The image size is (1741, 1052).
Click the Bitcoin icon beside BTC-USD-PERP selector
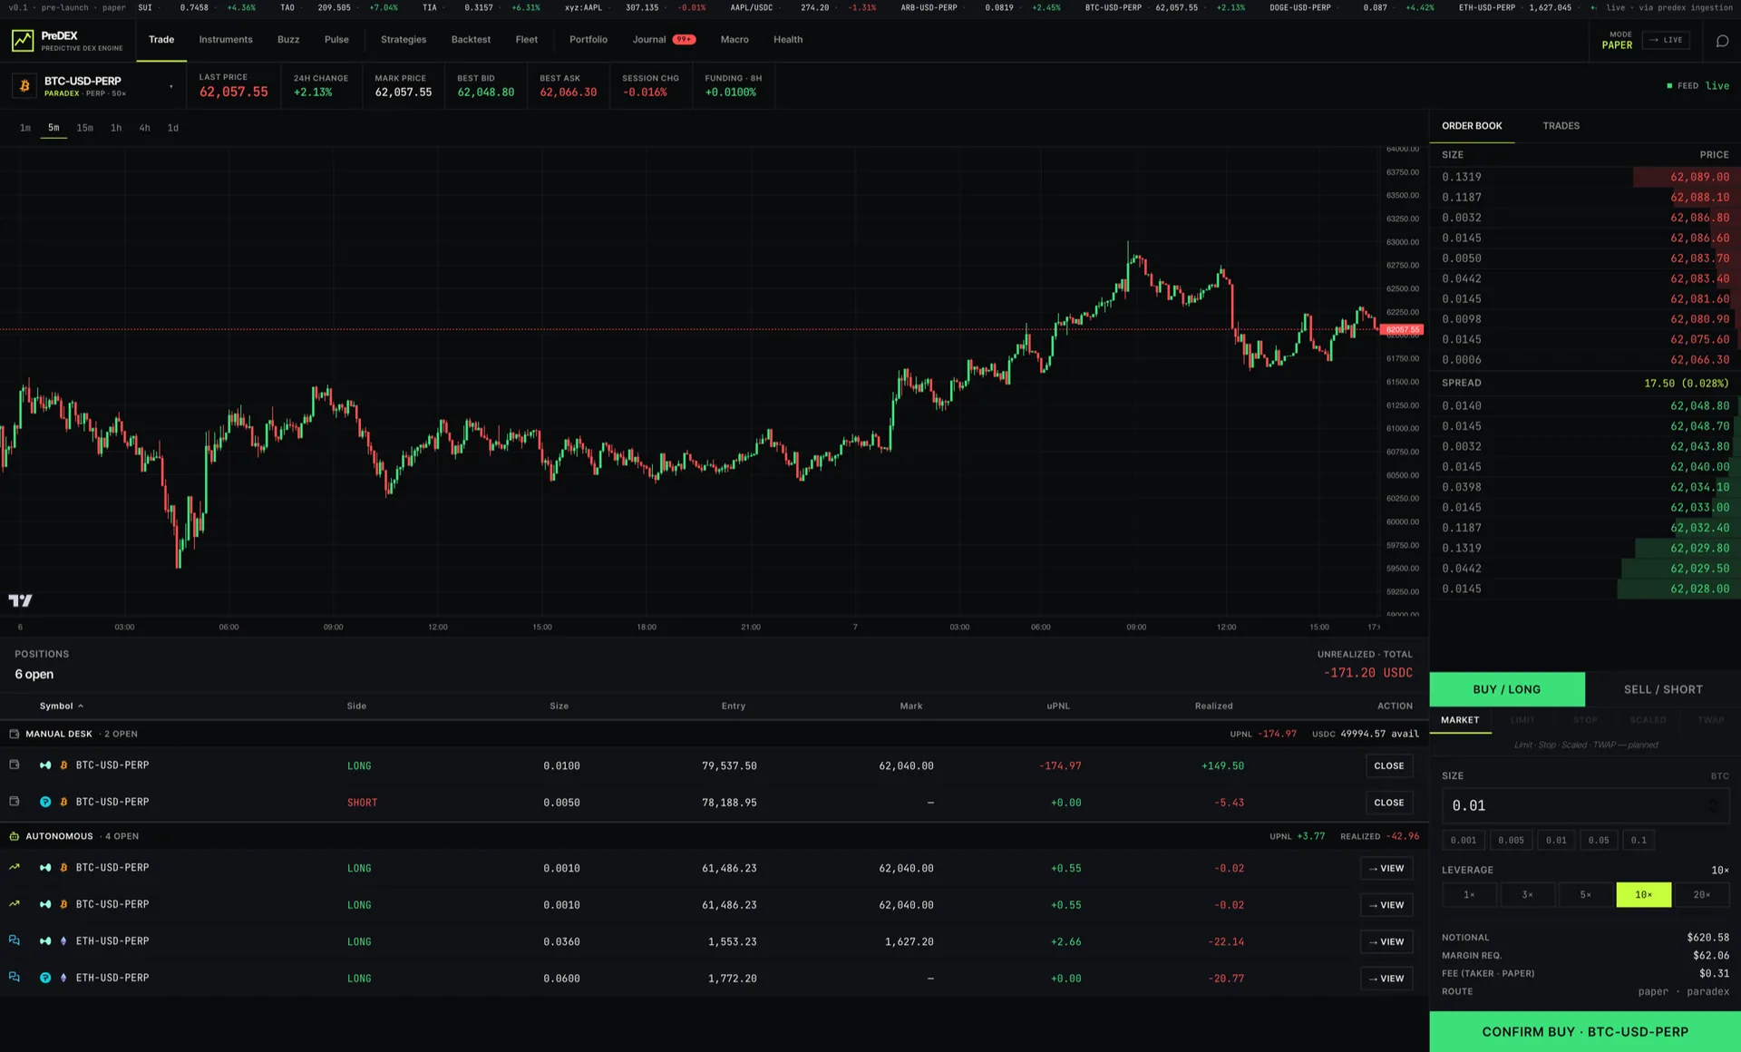pyautogui.click(x=24, y=86)
